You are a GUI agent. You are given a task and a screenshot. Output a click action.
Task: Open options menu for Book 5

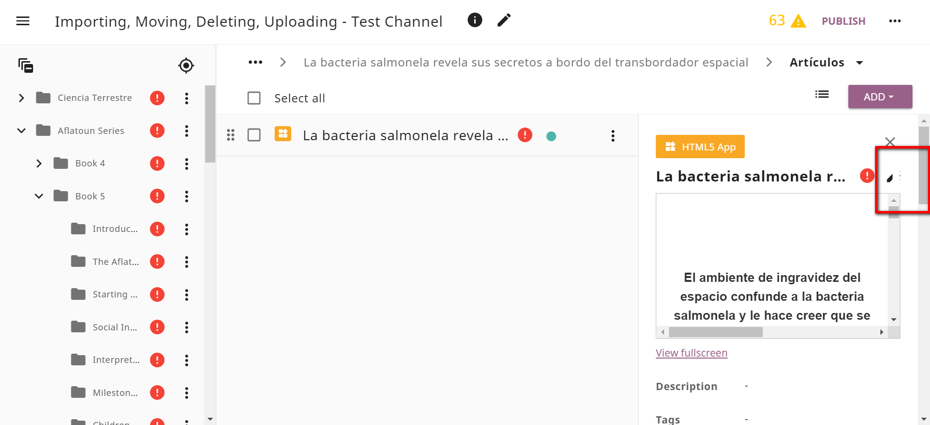pos(187,196)
